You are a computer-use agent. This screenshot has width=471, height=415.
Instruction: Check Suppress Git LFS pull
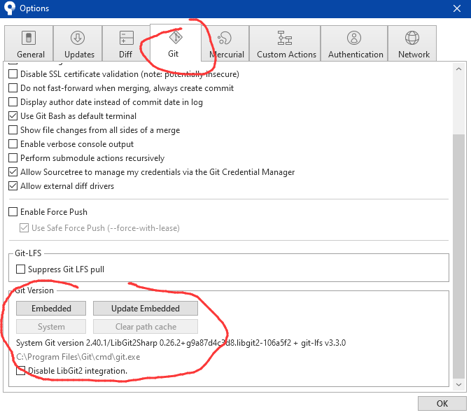[20, 269]
